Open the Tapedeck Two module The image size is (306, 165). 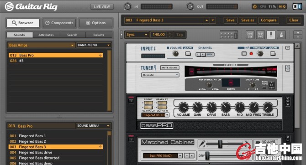(x=260, y=35)
